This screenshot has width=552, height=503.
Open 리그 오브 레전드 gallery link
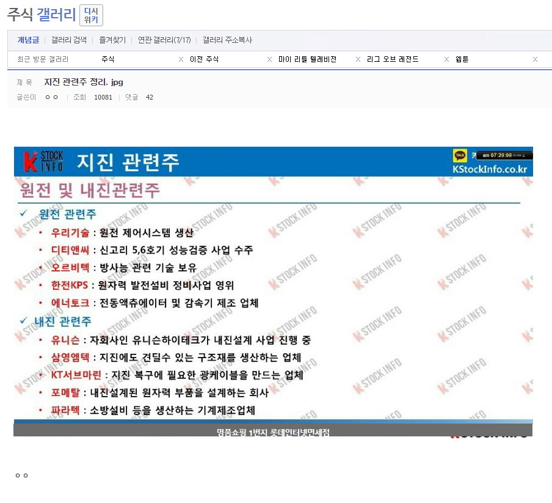coord(393,59)
